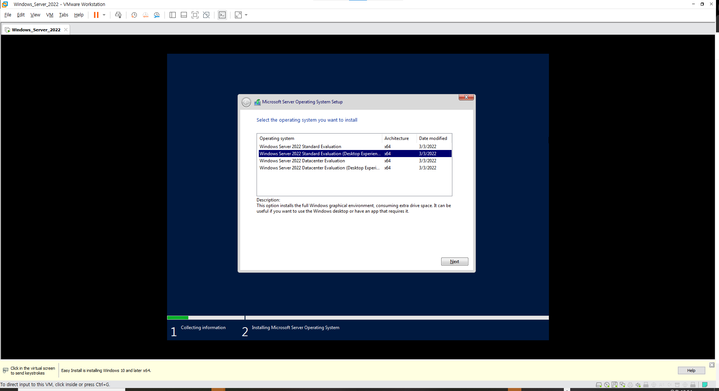Pause the virtual machine
The width and height of the screenshot is (719, 391).
96,15
